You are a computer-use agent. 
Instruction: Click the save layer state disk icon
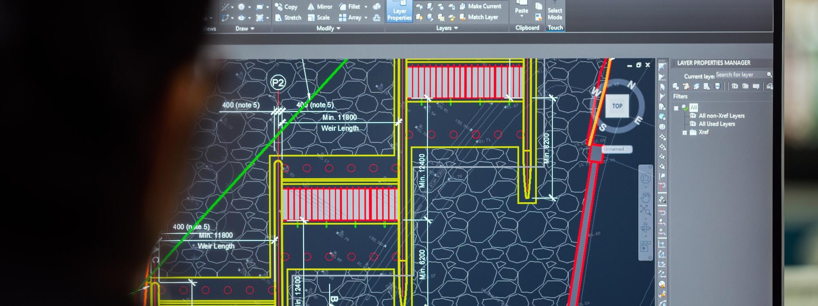(717, 86)
